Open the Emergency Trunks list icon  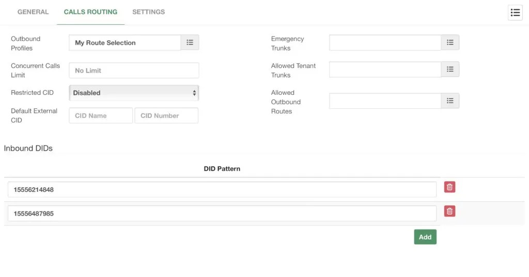(x=450, y=42)
